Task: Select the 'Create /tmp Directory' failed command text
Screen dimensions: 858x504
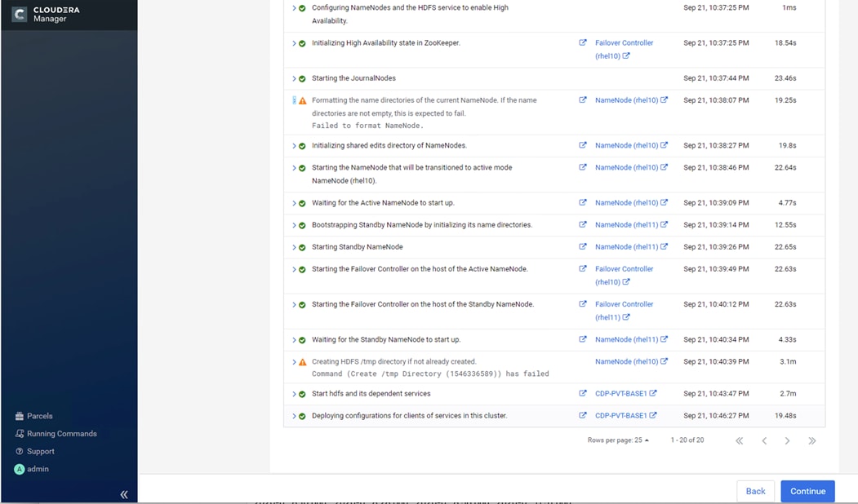Action: (x=430, y=374)
